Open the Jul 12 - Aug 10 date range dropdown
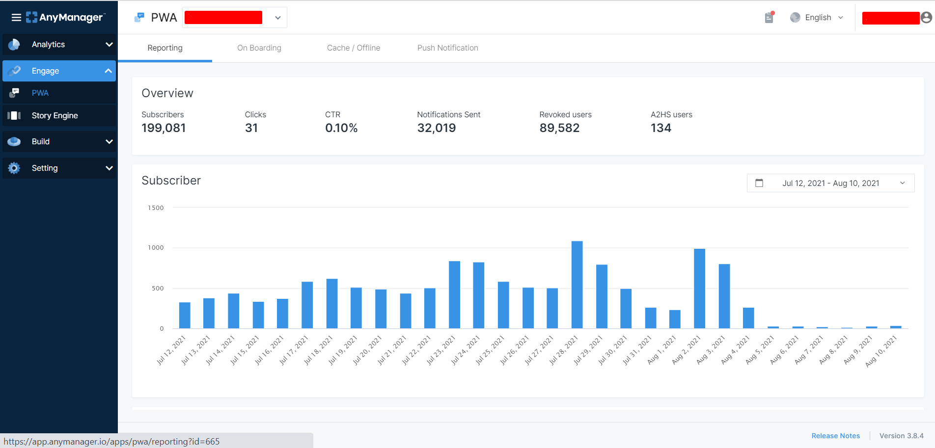The width and height of the screenshot is (935, 448). [830, 183]
